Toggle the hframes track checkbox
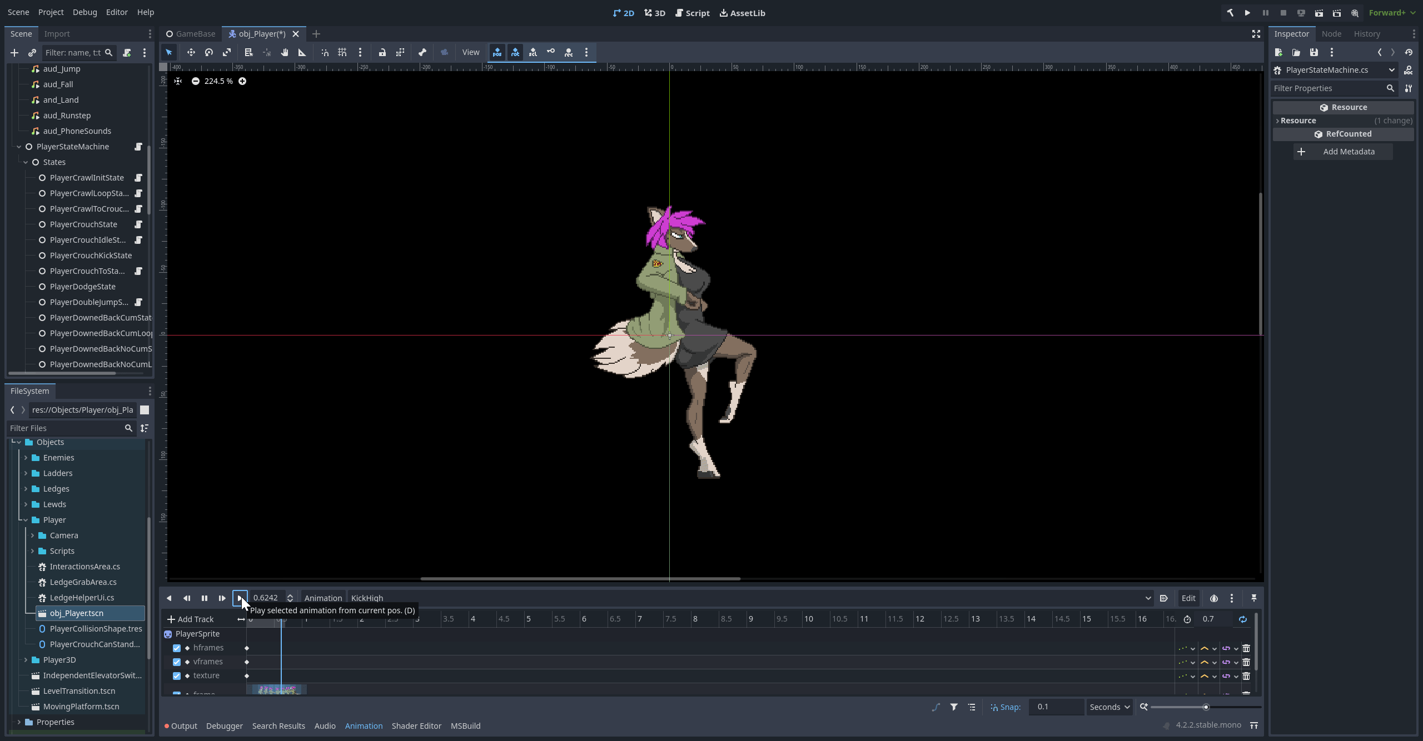The width and height of the screenshot is (1423, 741). click(x=177, y=648)
